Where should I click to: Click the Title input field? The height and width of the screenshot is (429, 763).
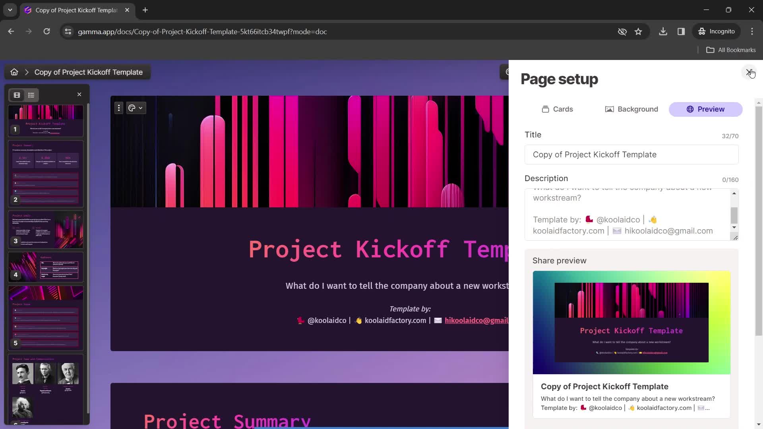(631, 155)
